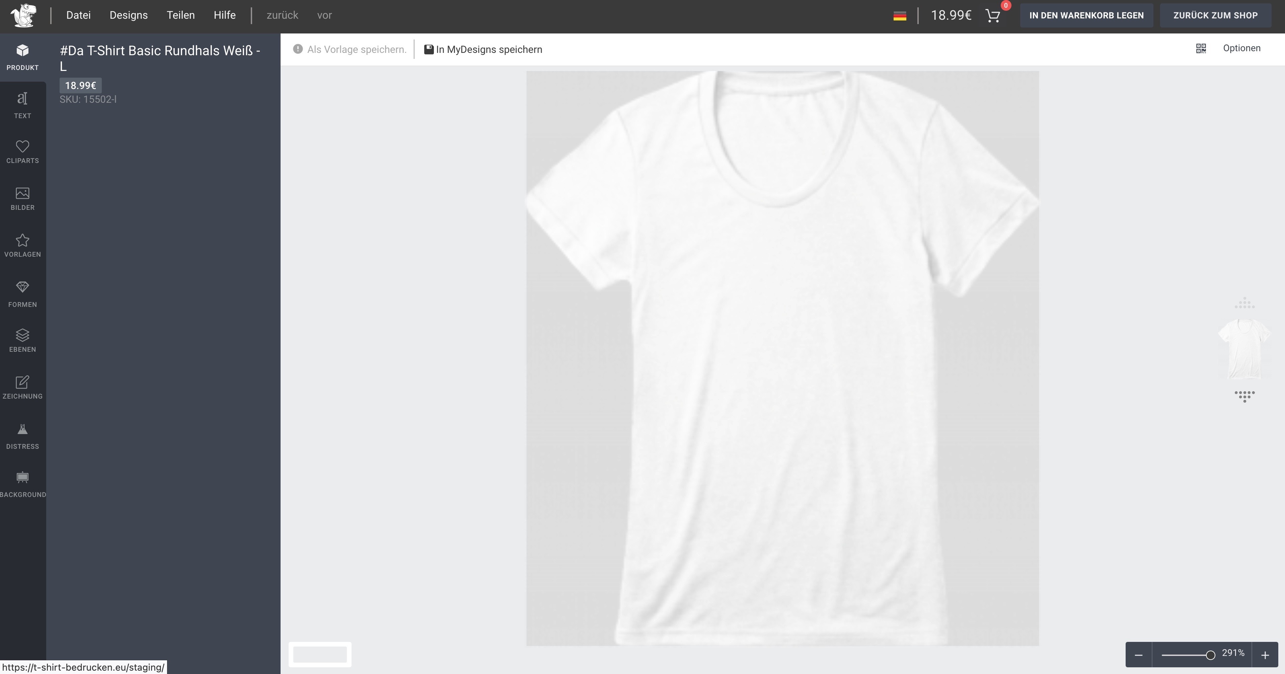Image resolution: width=1285 pixels, height=674 pixels.
Task: Select the T-shirt view thumbnail
Action: [1244, 348]
